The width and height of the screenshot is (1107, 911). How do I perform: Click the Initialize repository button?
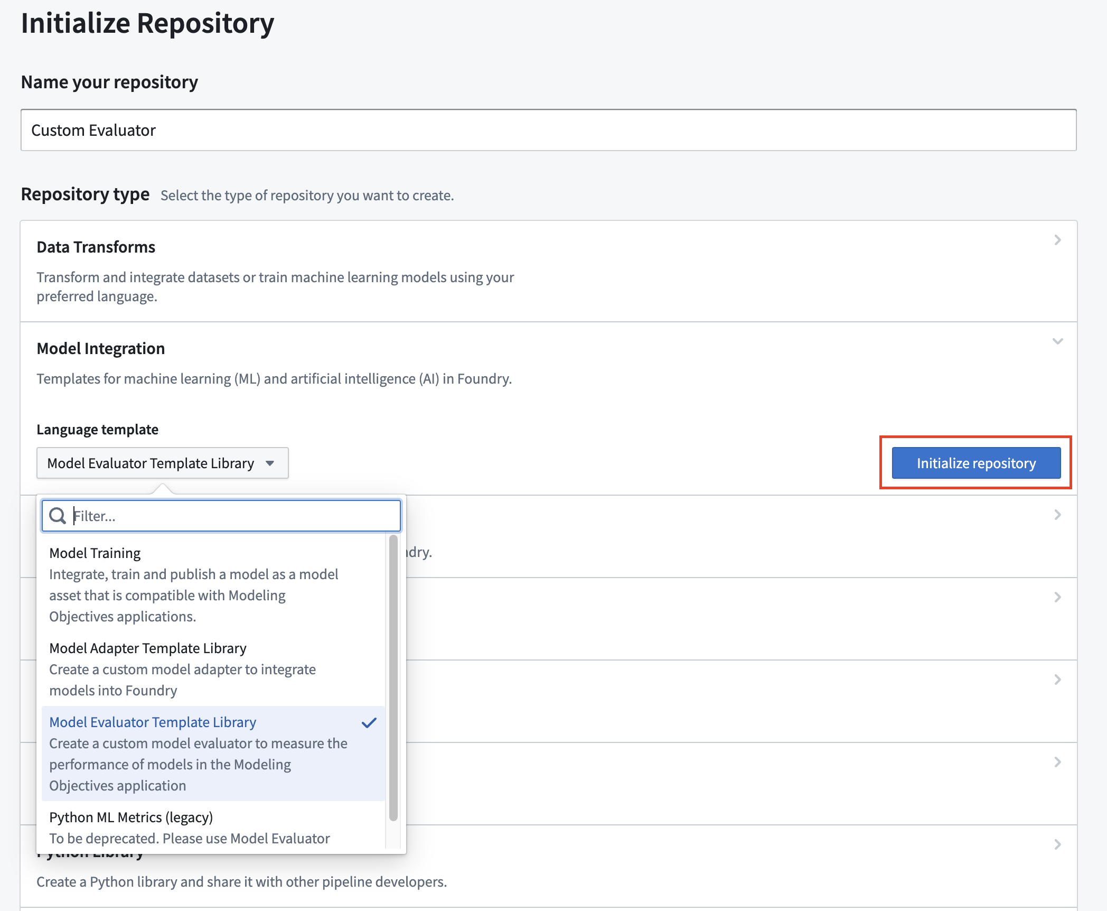coord(976,463)
